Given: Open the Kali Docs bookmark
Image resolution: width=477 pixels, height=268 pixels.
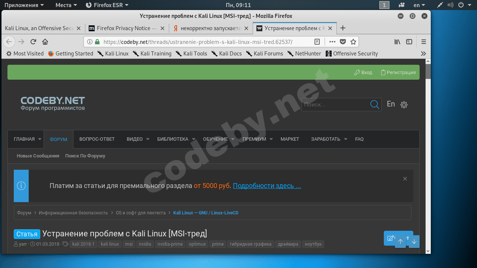Looking at the screenshot, I should [227, 54].
